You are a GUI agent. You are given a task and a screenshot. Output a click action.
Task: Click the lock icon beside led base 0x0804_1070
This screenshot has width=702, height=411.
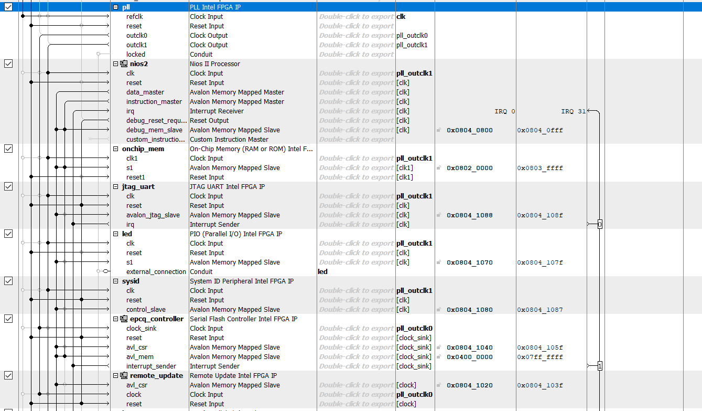point(439,262)
